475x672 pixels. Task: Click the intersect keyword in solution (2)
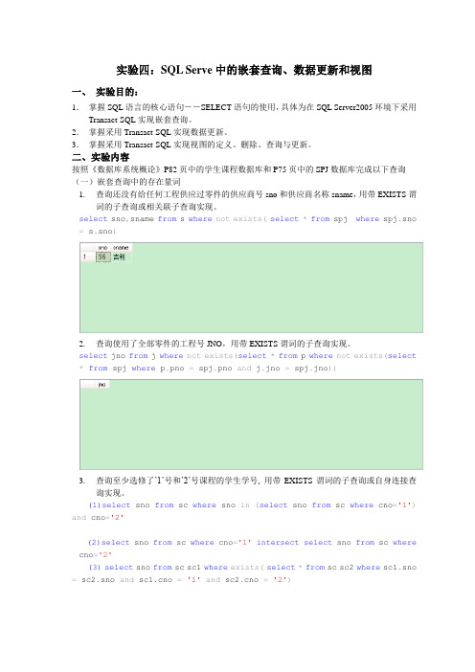[x=278, y=543]
